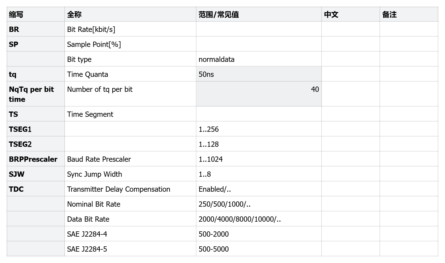Click the 2000/4000/8000/10000/.. data rate cell
This screenshot has height=263, width=445.
point(259,219)
